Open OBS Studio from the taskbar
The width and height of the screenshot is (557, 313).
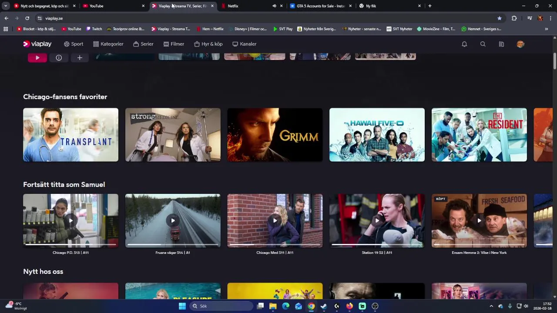(375, 306)
